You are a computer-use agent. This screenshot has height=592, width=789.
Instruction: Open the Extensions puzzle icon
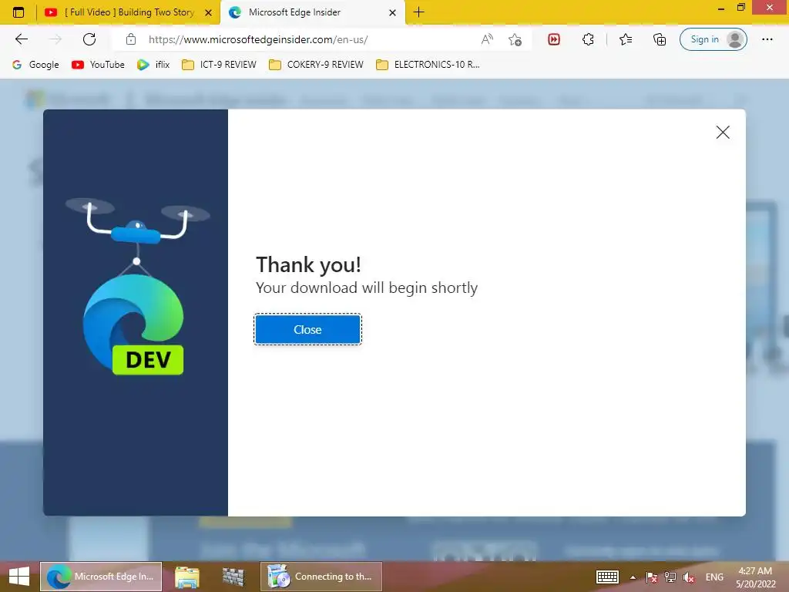[588, 39]
